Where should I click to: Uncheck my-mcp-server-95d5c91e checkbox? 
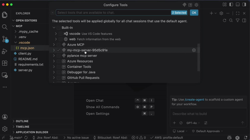tap(58, 50)
